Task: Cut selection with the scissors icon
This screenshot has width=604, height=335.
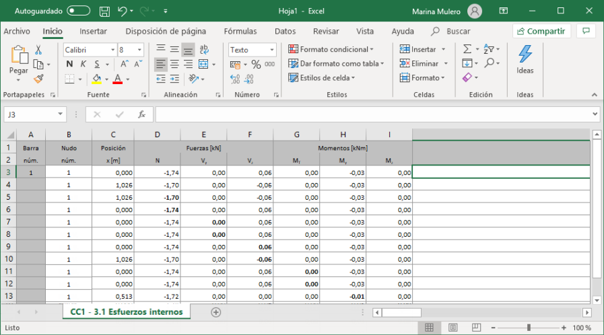Action: click(x=38, y=50)
